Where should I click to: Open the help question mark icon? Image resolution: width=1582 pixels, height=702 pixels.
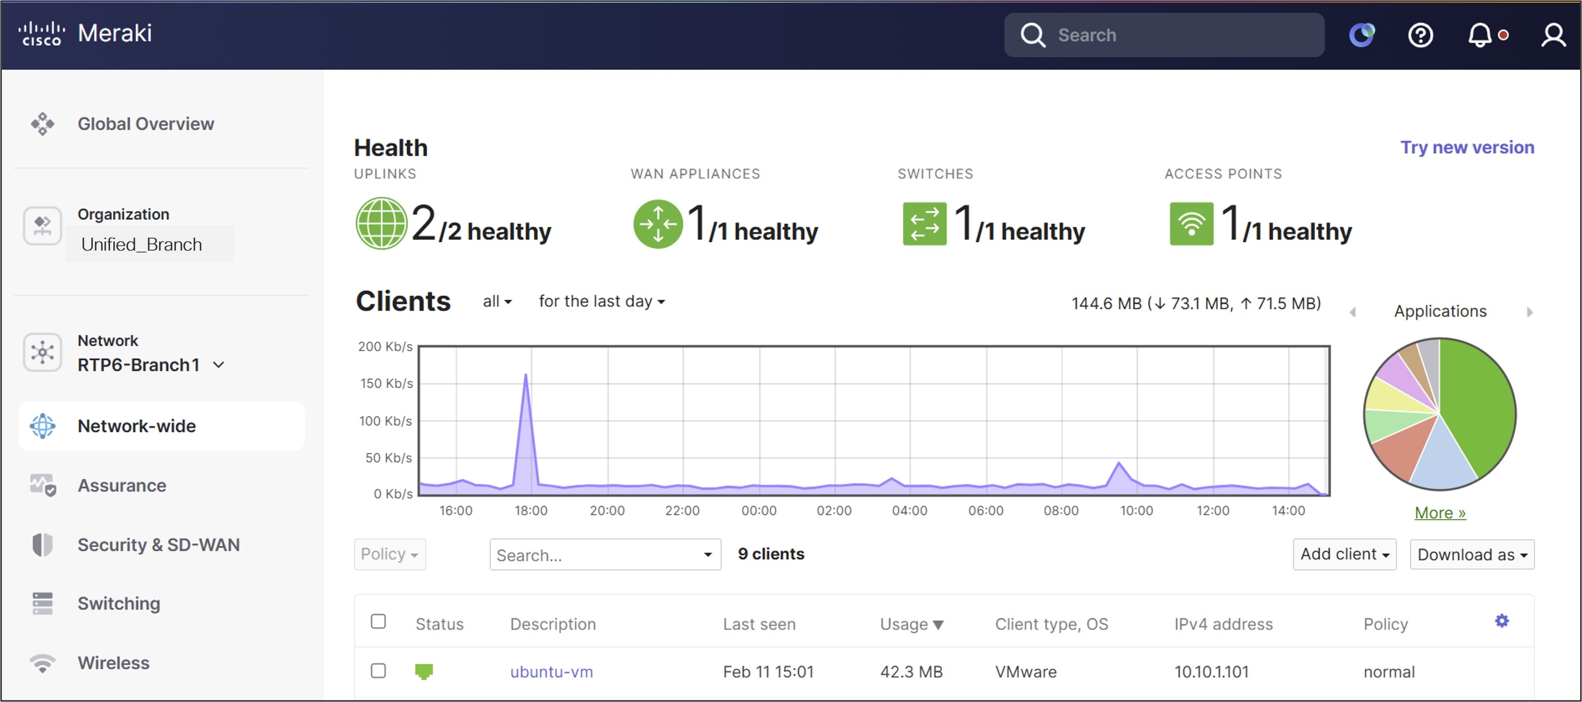click(1420, 35)
